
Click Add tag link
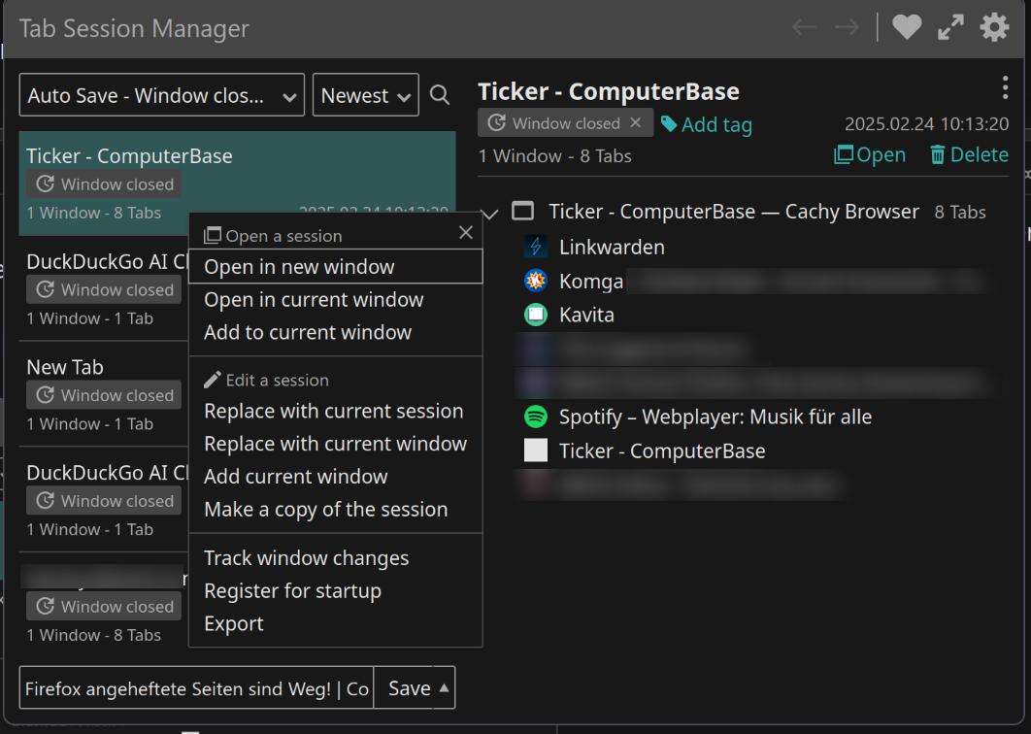(x=706, y=124)
